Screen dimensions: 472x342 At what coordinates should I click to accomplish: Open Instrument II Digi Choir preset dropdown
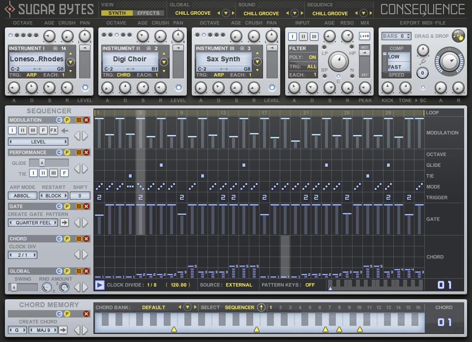pyautogui.click(x=164, y=62)
